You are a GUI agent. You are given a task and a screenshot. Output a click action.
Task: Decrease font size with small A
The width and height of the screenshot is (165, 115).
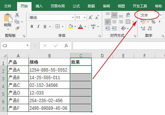(97, 17)
